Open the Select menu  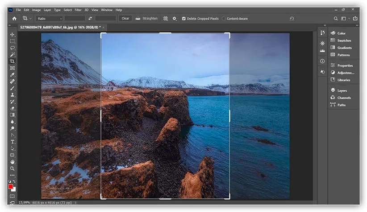68,10
